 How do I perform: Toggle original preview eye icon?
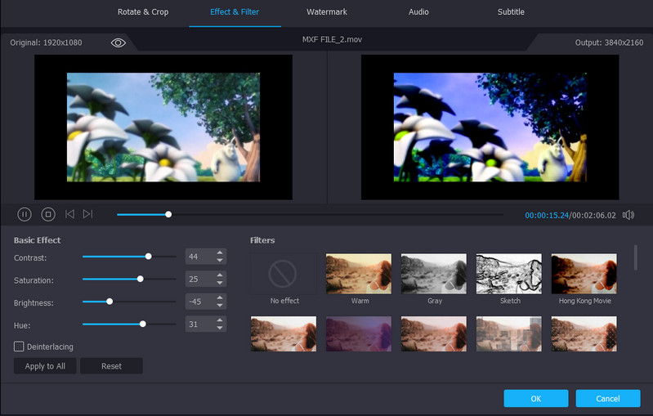(x=119, y=42)
